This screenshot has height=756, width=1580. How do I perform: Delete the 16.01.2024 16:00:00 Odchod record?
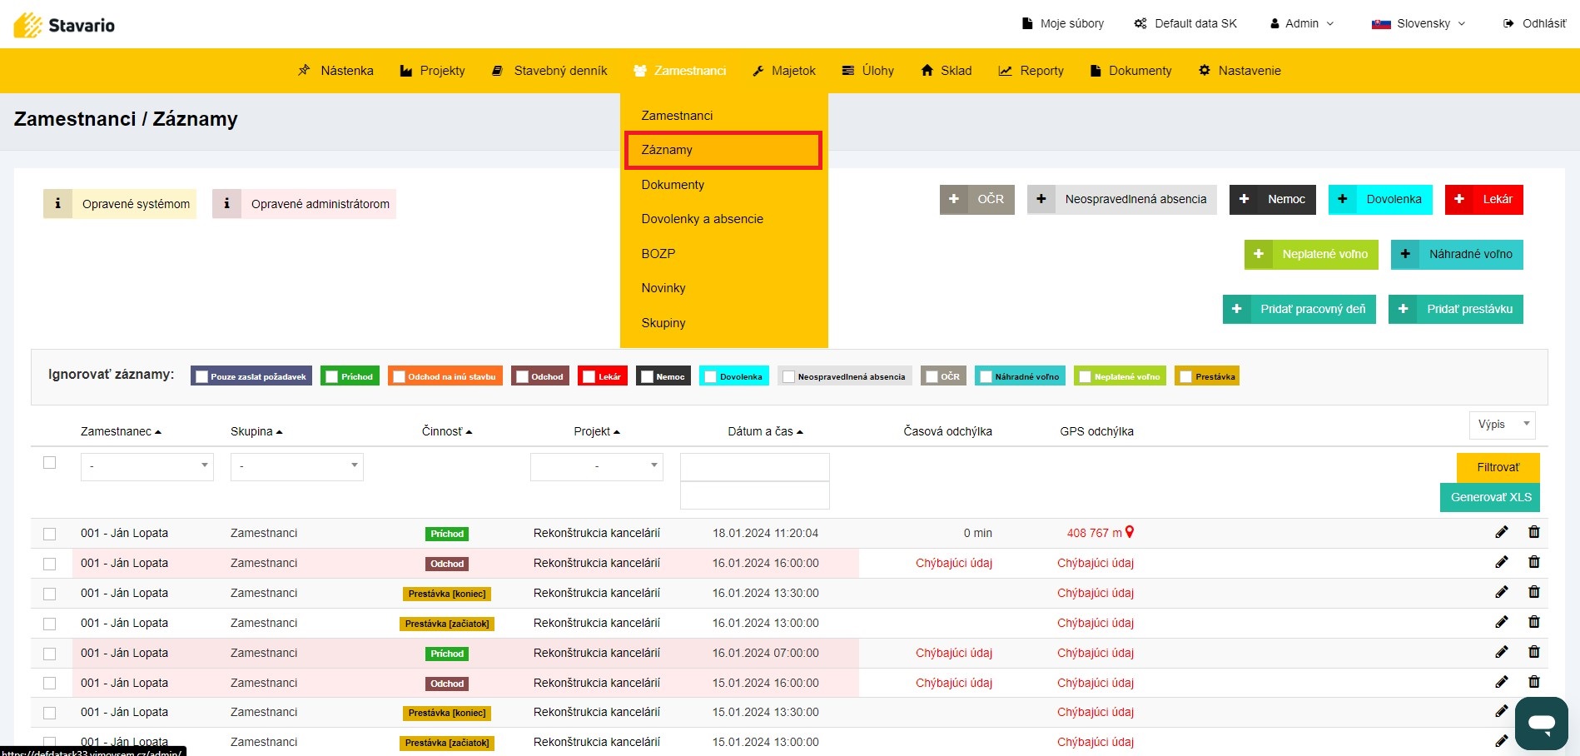click(1534, 562)
